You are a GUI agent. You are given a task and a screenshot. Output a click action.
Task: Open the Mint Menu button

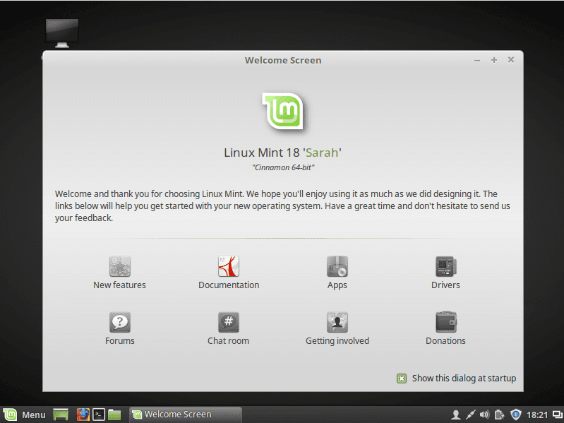[25, 415]
